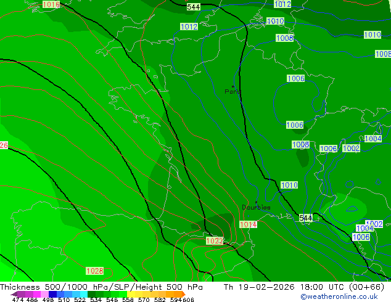The width and height of the screenshot is (391, 302).
Task: Pick the dark blue legend swatch above 498
Action: click(52, 294)
